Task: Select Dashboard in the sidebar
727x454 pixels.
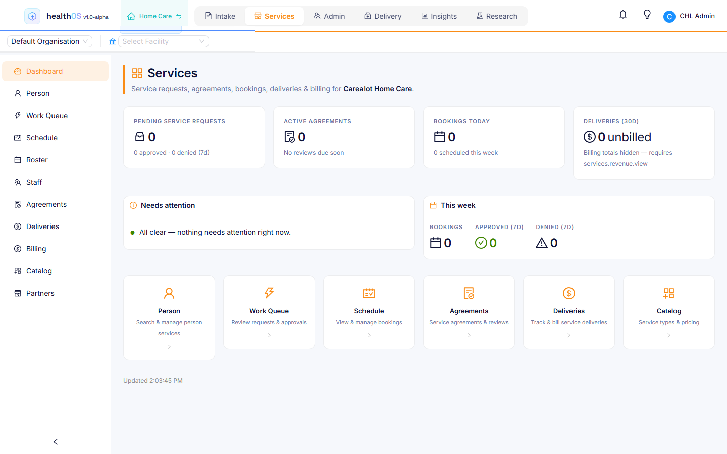Action: (56, 71)
